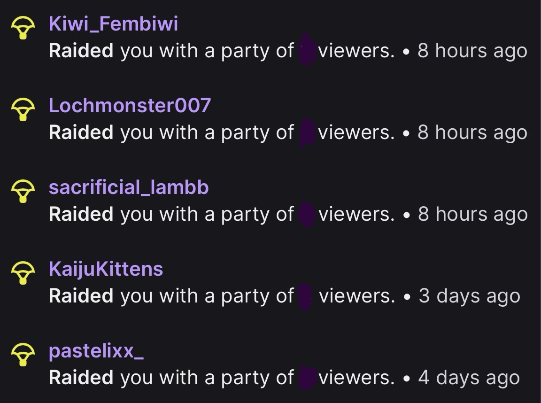Click the hidden viewer count for pastelixx_

coord(307,378)
